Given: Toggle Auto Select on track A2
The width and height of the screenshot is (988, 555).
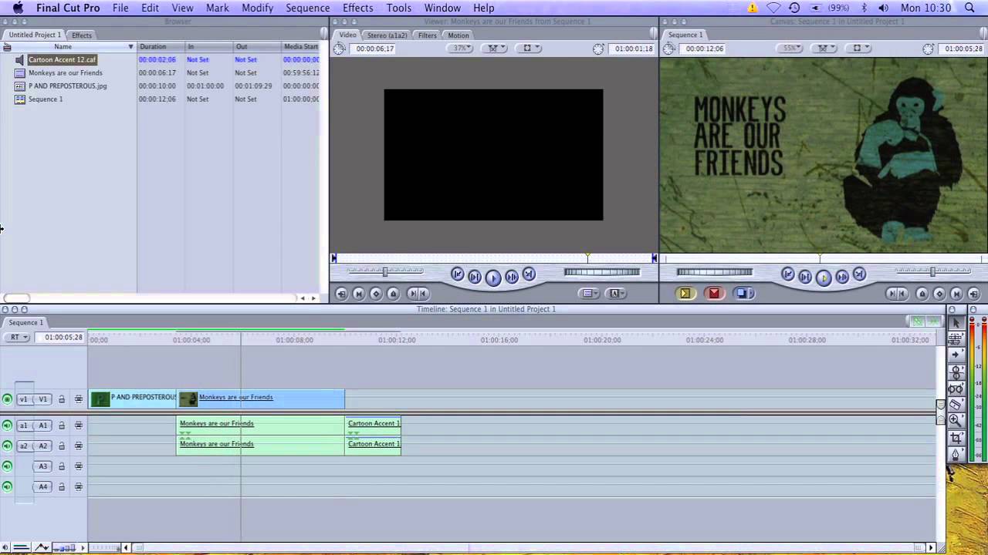Looking at the screenshot, I should 78,446.
